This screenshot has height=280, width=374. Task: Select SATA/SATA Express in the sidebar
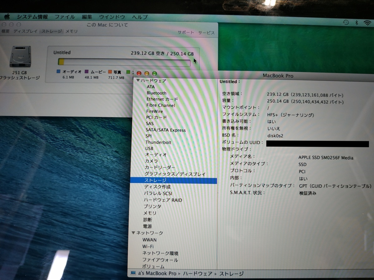tap(165, 130)
